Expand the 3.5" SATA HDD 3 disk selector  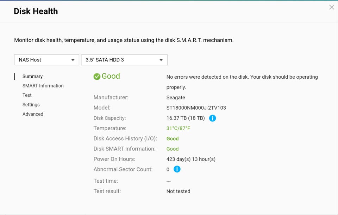pos(124,60)
